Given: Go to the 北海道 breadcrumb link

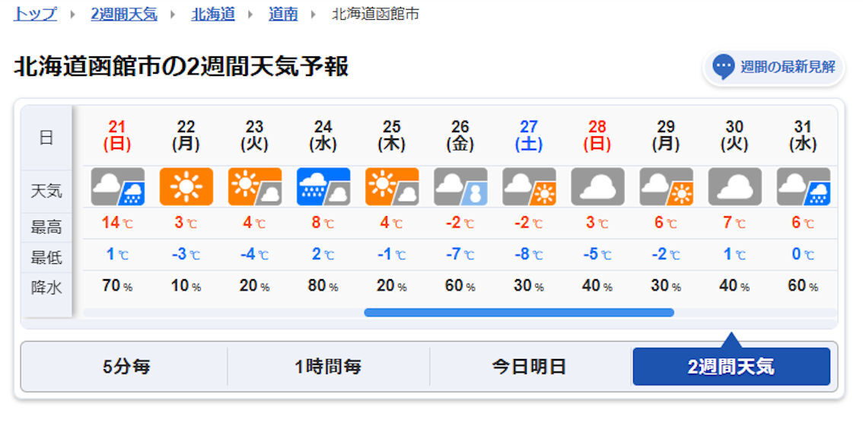Looking at the screenshot, I should (213, 14).
